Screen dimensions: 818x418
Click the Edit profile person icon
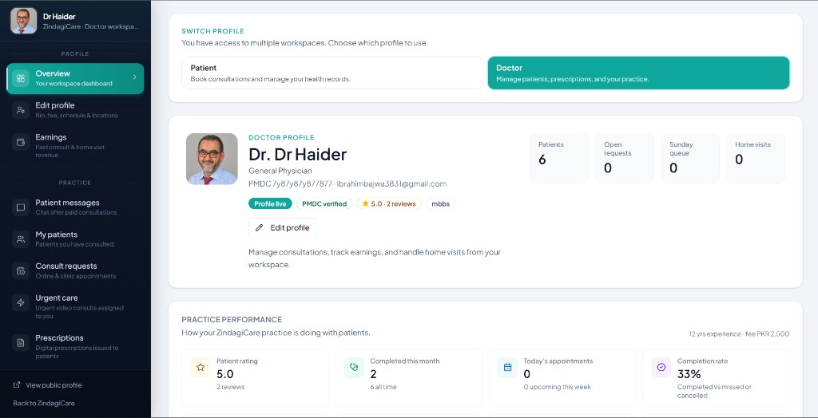(21, 110)
